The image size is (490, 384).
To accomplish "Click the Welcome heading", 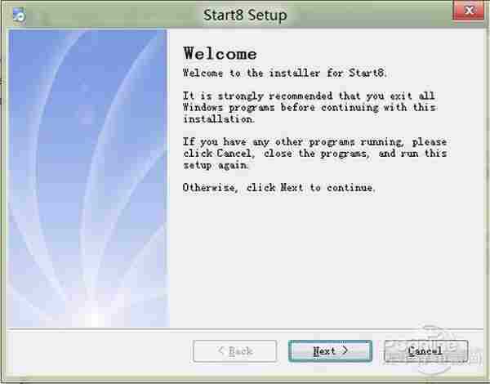I will pos(220,54).
